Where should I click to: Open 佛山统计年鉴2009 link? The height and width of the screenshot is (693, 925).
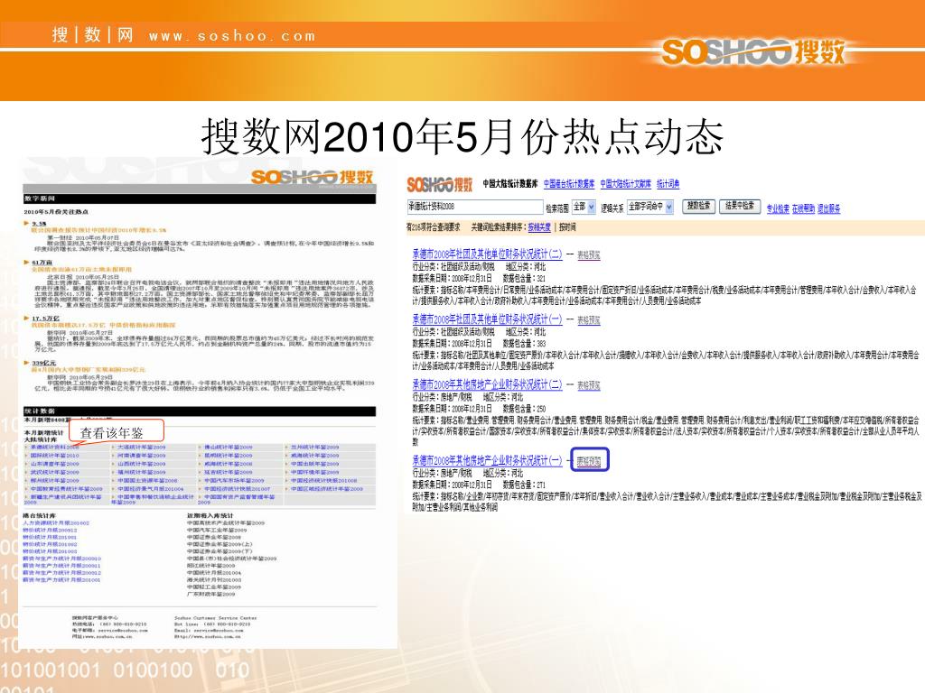click(229, 448)
